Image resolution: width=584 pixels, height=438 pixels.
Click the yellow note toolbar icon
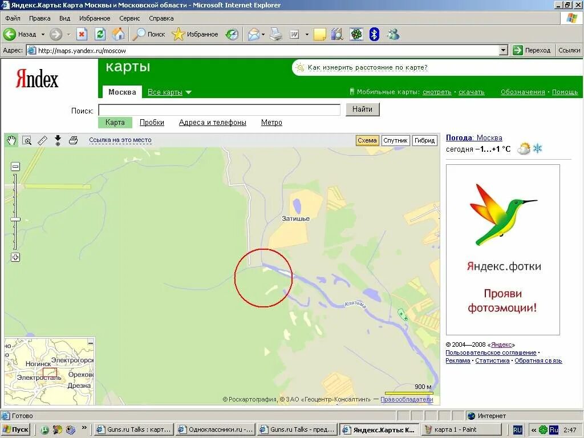(319, 34)
